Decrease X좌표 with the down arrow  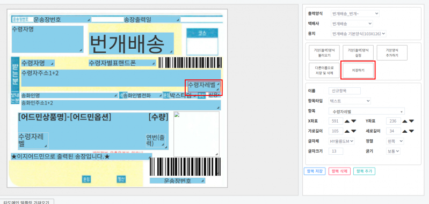click(354, 121)
